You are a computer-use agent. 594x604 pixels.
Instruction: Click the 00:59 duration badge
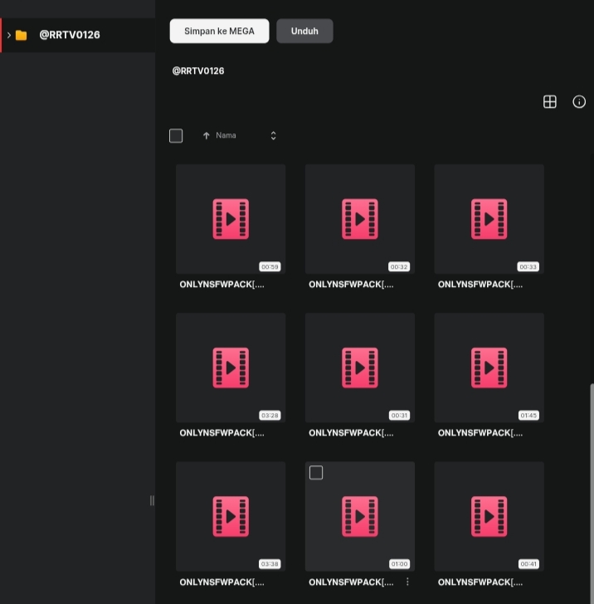tap(270, 266)
